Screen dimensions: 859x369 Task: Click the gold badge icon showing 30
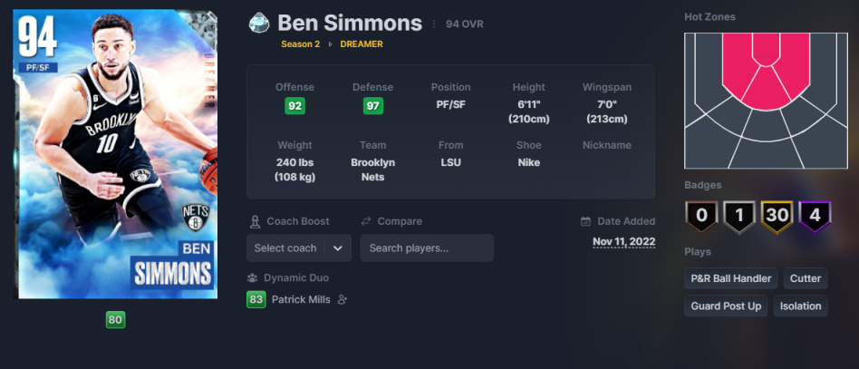point(777,216)
